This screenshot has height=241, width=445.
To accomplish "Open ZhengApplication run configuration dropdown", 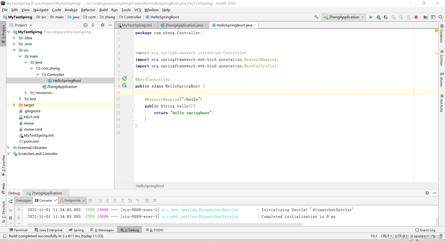I will [343, 17].
